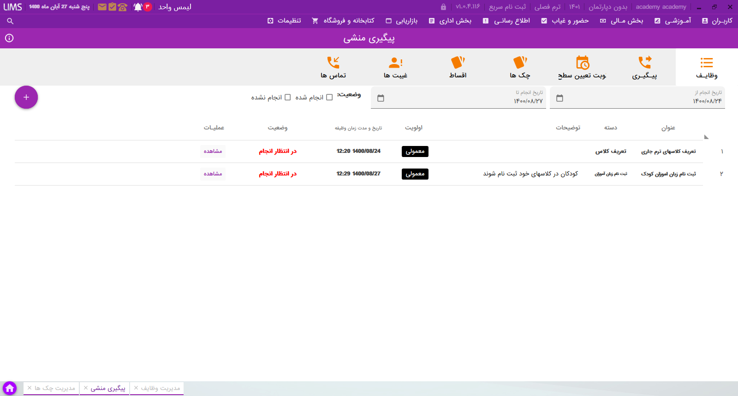The width and height of the screenshot is (738, 396).
Task: Click date cell 1400/08/27 12:29
Action: (x=358, y=174)
